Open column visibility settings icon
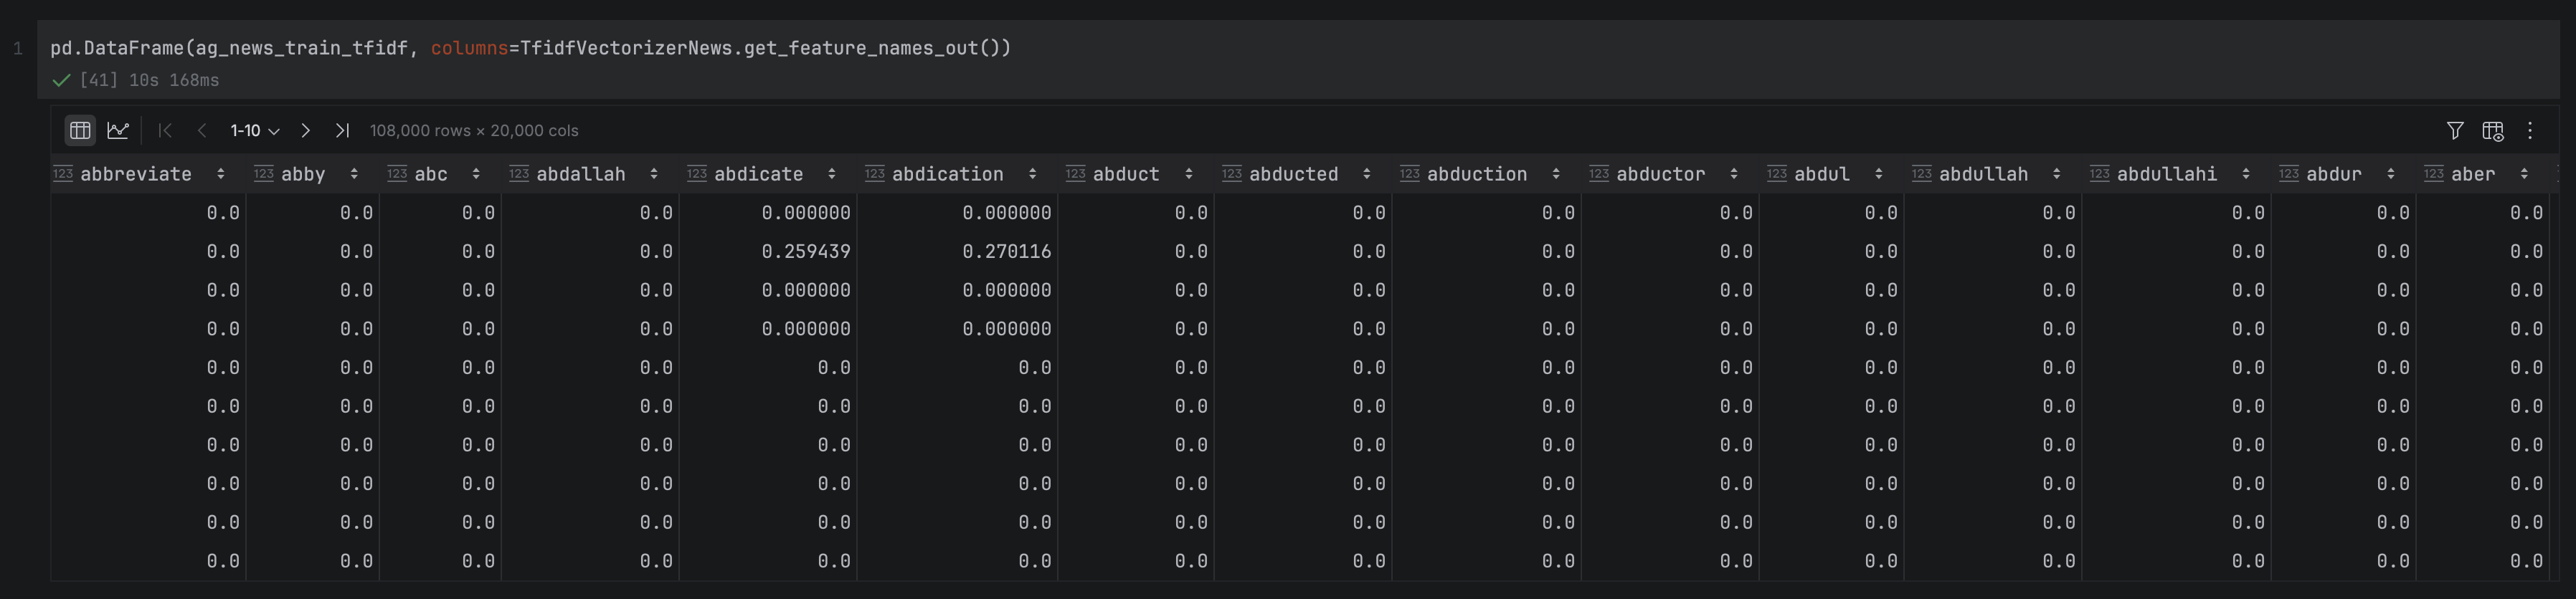2576x599 pixels. point(2492,130)
